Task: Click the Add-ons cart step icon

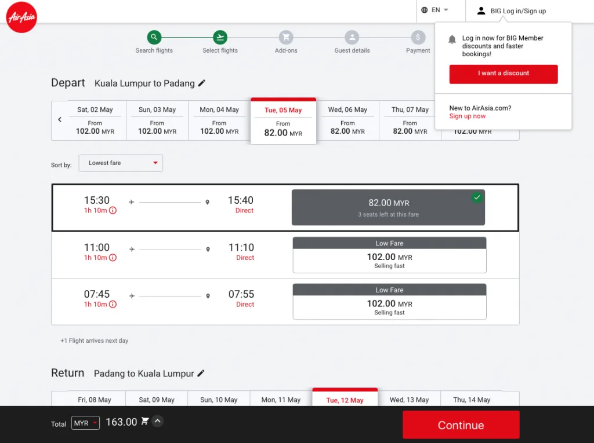Action: pos(285,37)
